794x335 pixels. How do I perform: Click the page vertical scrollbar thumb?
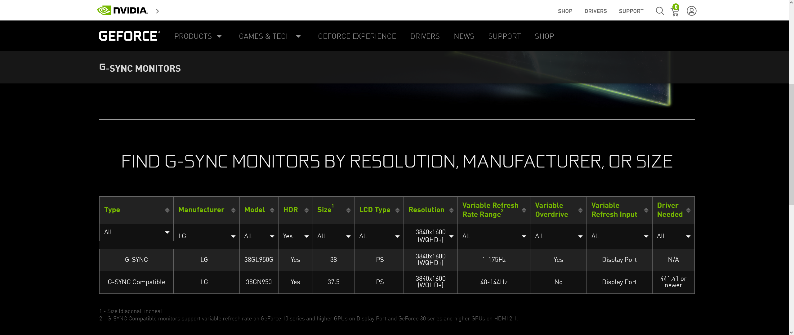click(x=791, y=144)
